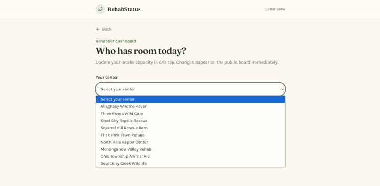Click the Back arrow icon
The height and width of the screenshot is (186, 380).
[98, 29]
